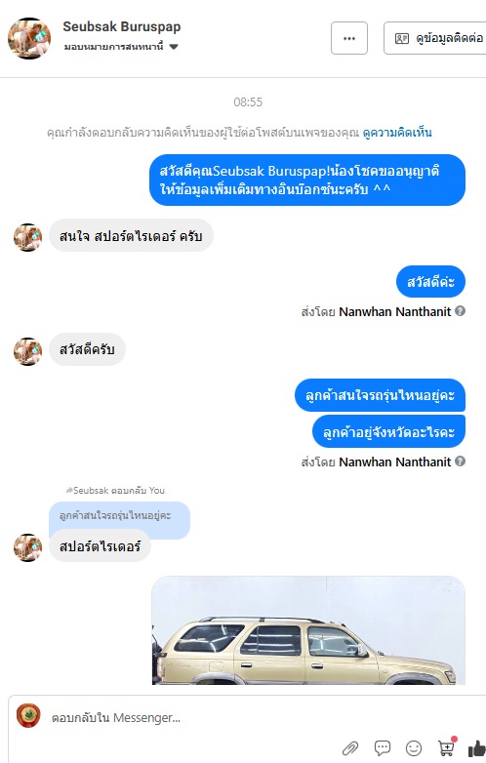Screen dimensions: 486x763
Task: Open the gold SUV car photo
Action: coord(308,630)
